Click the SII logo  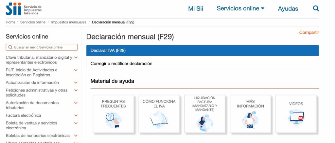24,9
